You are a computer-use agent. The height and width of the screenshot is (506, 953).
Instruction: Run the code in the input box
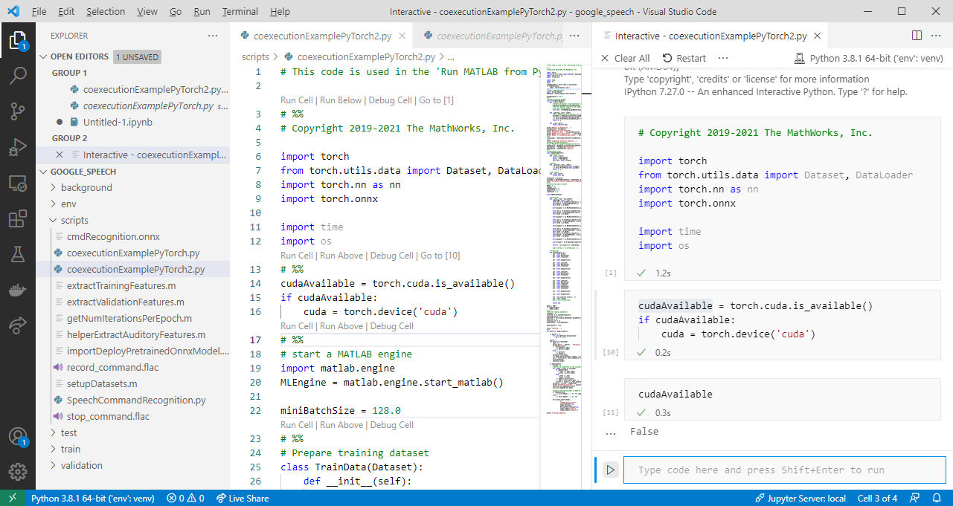610,470
